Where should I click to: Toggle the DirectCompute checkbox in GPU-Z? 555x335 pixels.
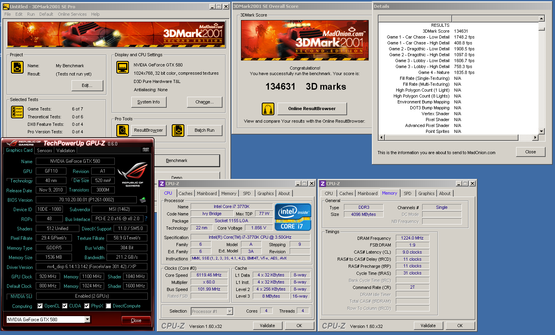point(108,306)
